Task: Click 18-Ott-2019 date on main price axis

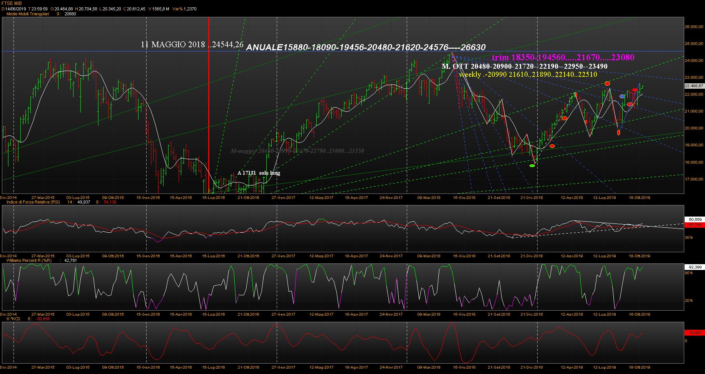Action: click(639, 198)
